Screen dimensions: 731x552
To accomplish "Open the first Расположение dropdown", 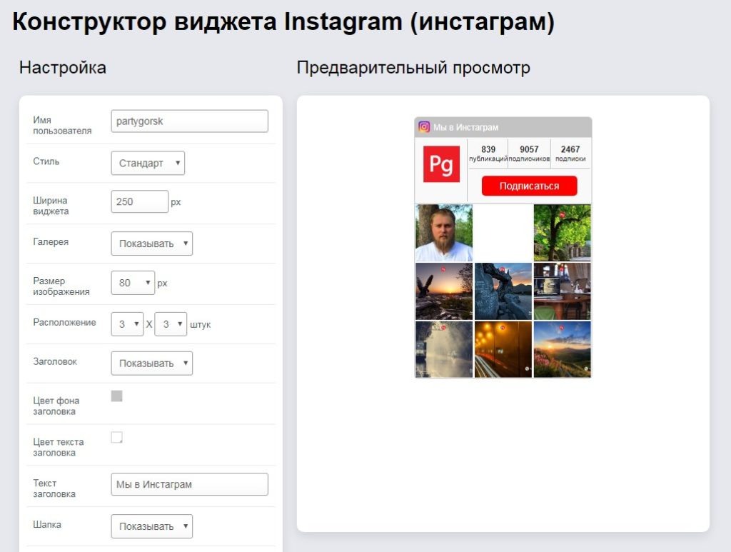I will (126, 323).
